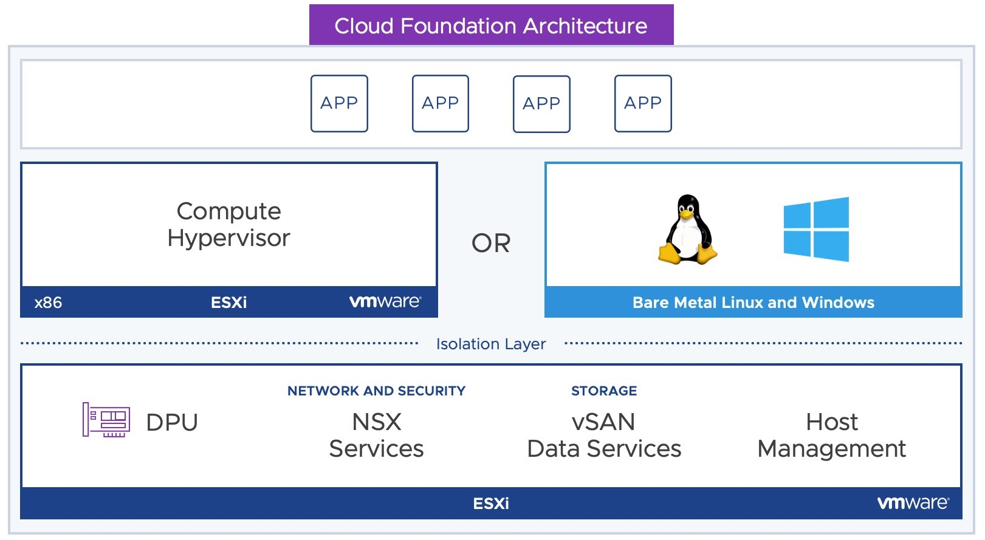Click the DPU card icon
Viewport: 985px width, 540px height.
pos(106,420)
